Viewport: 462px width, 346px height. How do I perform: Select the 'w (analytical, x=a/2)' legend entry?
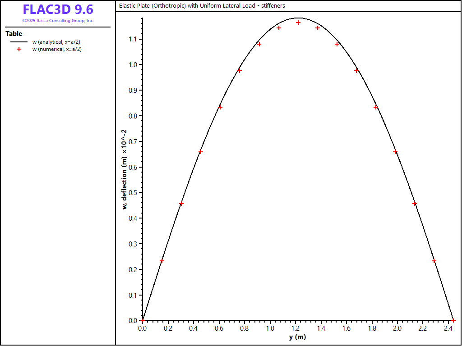tap(56, 42)
